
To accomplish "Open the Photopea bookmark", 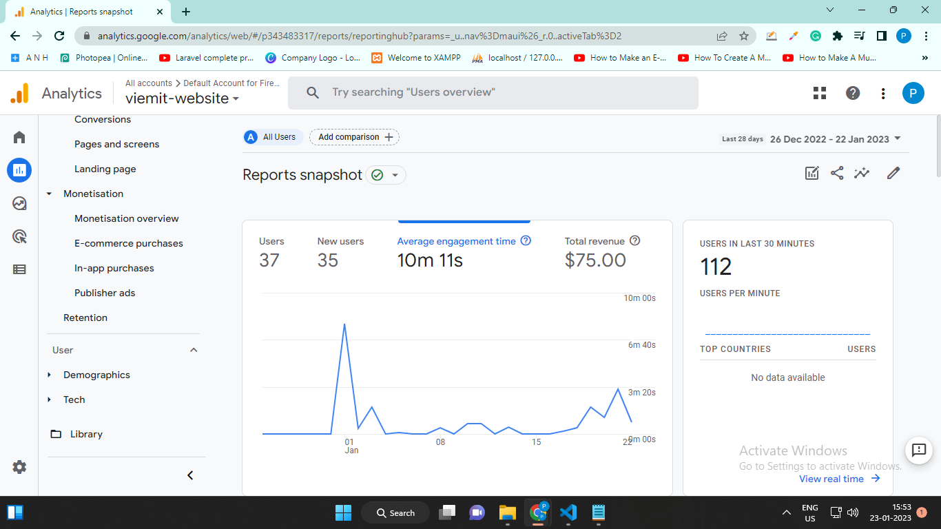I will tap(104, 58).
